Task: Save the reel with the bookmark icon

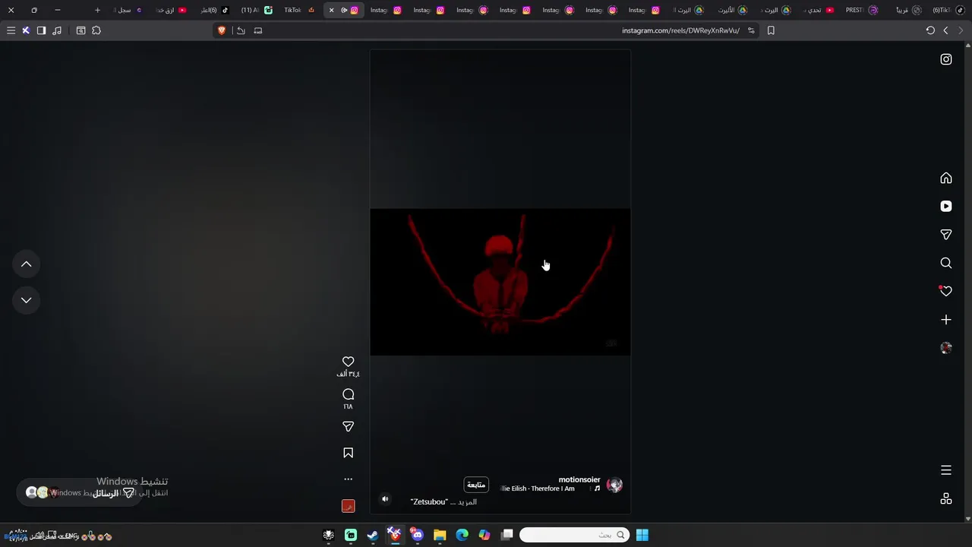Action: 348,453
